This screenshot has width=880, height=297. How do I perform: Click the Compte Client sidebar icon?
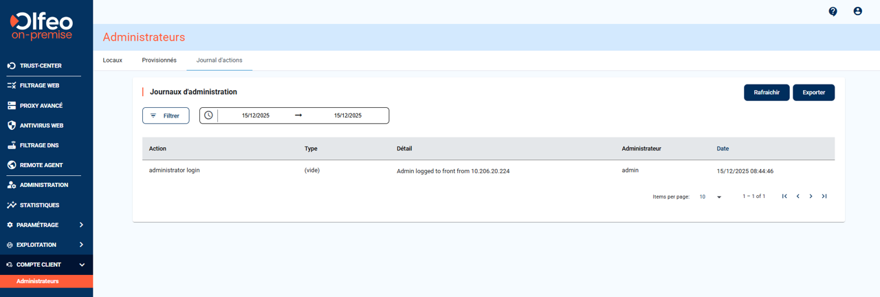pos(10,265)
